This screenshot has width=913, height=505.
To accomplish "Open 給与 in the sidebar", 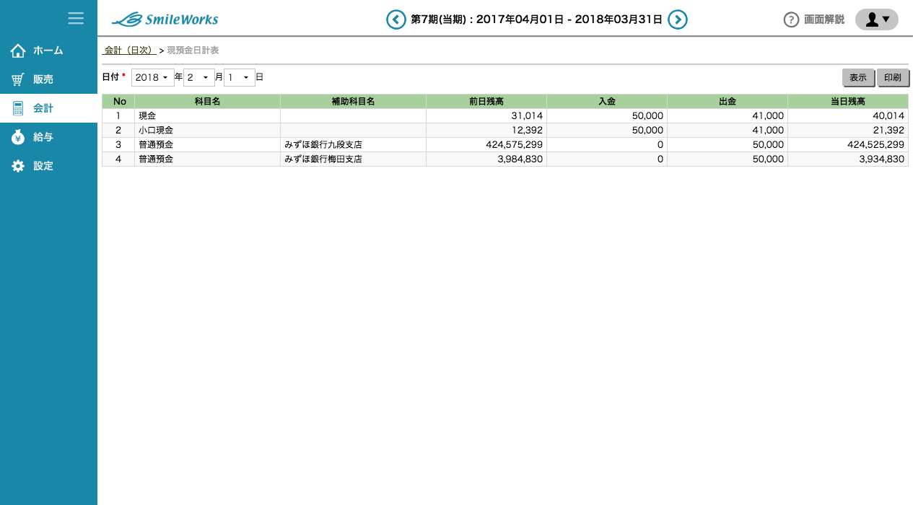I will pyautogui.click(x=48, y=137).
